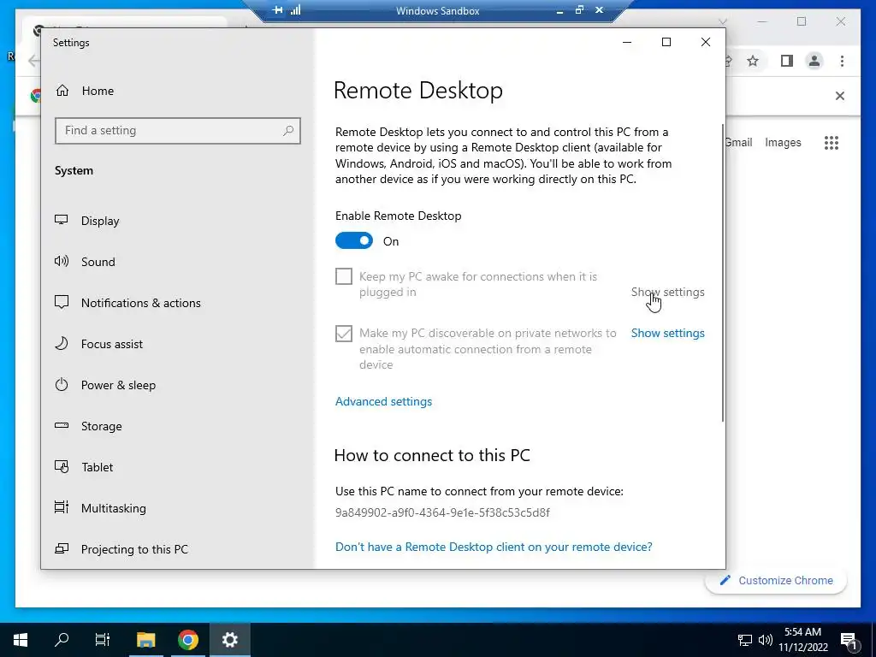Open Focus assist settings
Image resolution: width=876 pixels, height=657 pixels.
click(98, 344)
